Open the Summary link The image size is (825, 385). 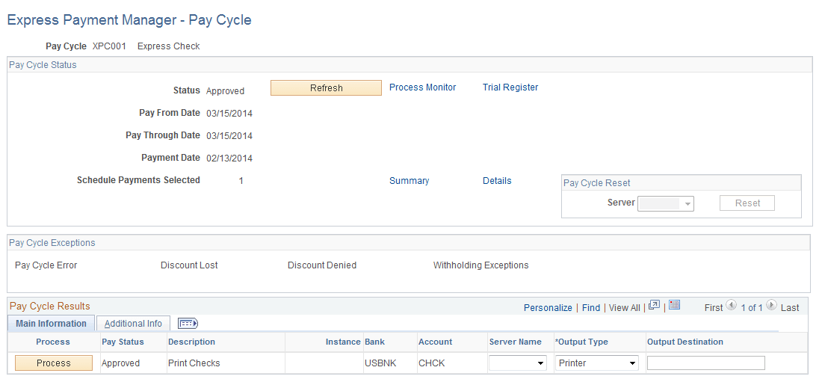pos(409,181)
